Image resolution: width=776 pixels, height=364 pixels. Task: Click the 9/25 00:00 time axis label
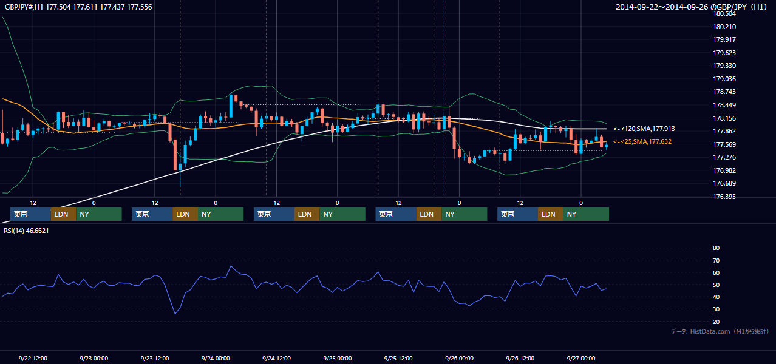[x=338, y=358]
